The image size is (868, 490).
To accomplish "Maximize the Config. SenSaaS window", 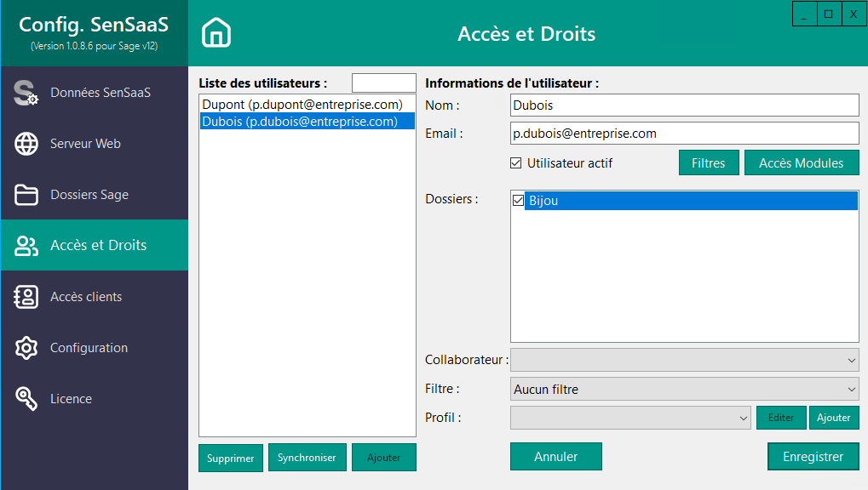I will coord(829,14).
